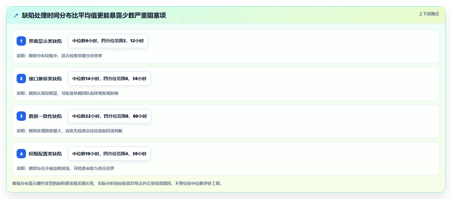Click the trend arrow icon beside the title
452x199 pixels.
pyautogui.click(x=16, y=15)
